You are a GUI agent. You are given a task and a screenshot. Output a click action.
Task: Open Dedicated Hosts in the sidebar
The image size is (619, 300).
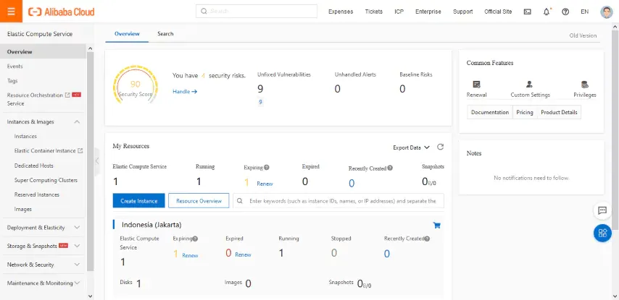click(34, 166)
